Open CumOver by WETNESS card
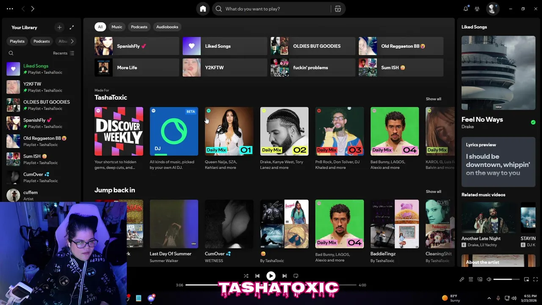Image resolution: width=542 pixels, height=305 pixels. point(229,231)
